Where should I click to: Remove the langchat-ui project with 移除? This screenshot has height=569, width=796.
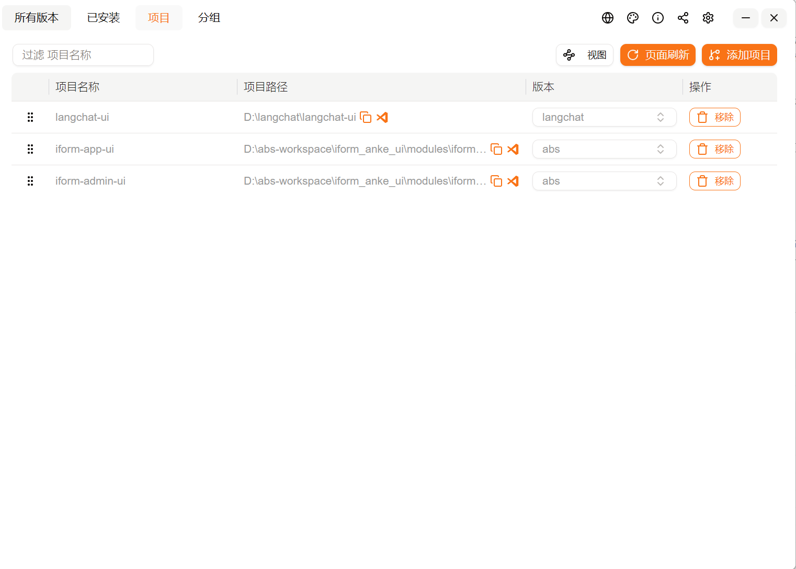click(714, 117)
